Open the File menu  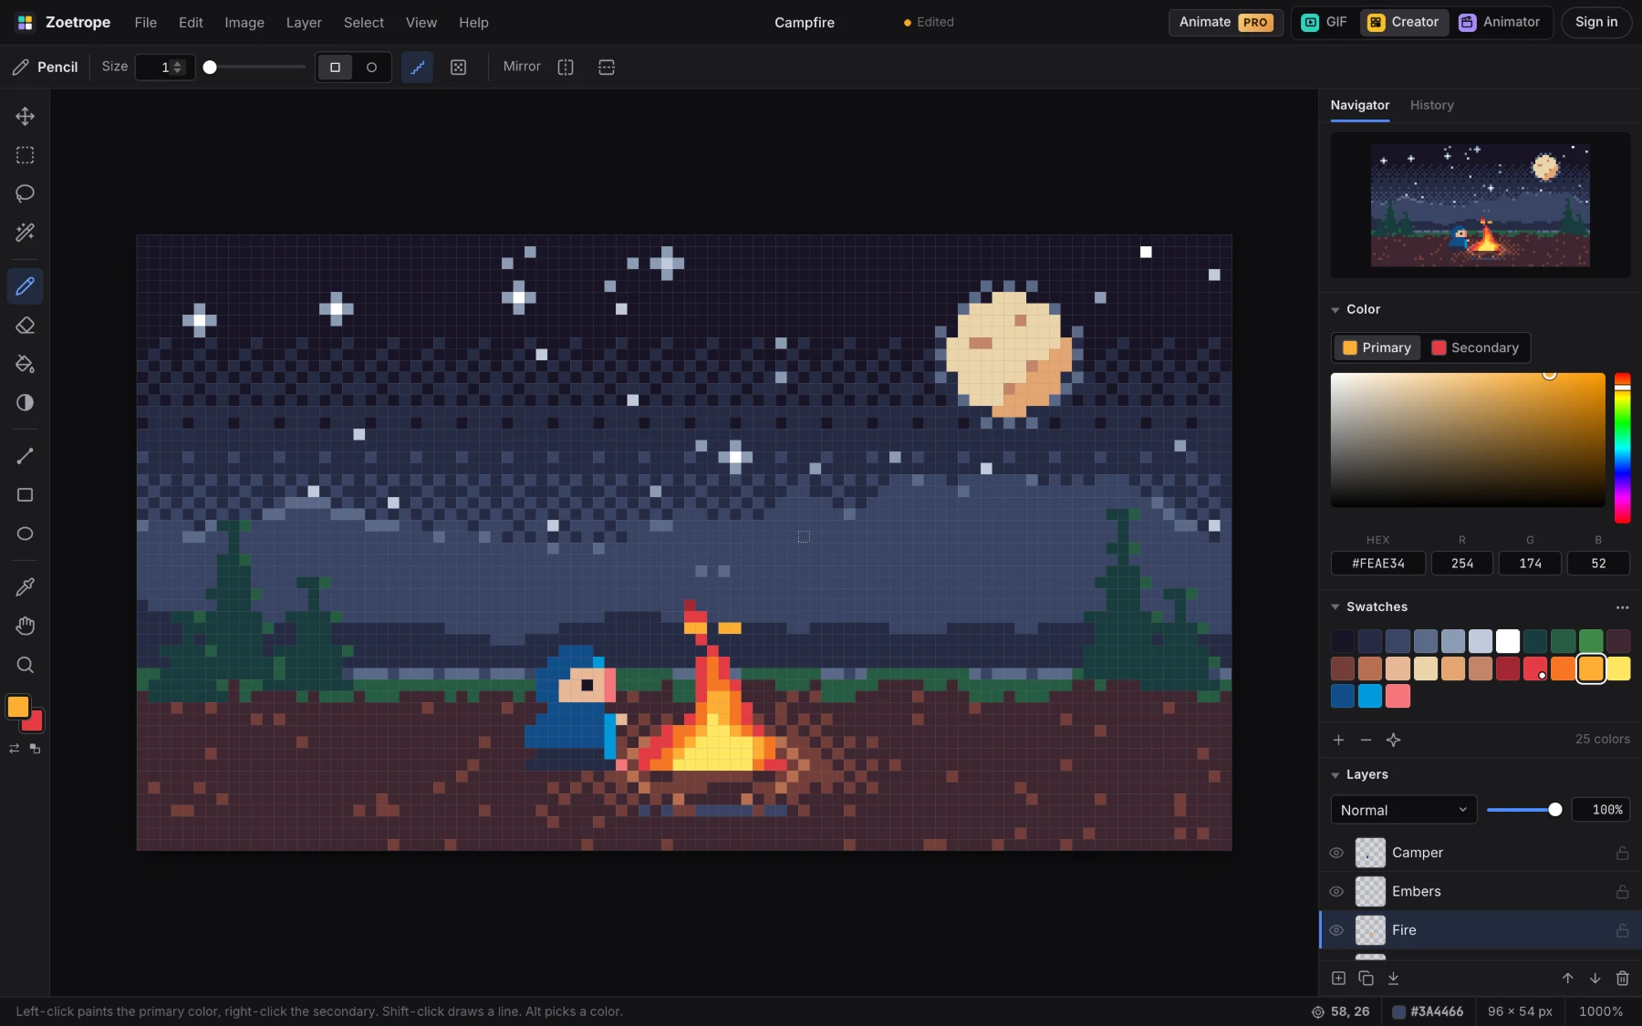tap(146, 22)
